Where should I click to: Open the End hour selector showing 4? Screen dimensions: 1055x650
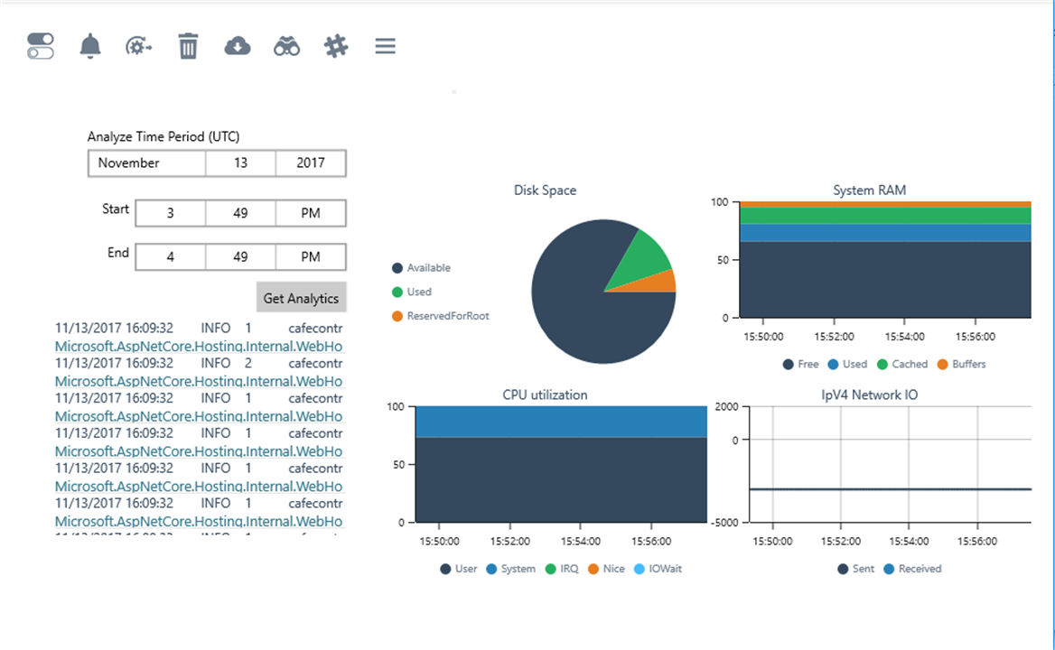click(170, 256)
